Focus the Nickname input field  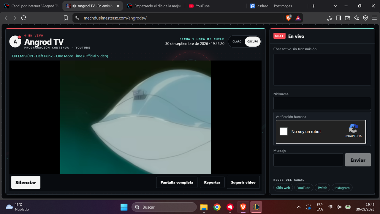pyautogui.click(x=322, y=103)
